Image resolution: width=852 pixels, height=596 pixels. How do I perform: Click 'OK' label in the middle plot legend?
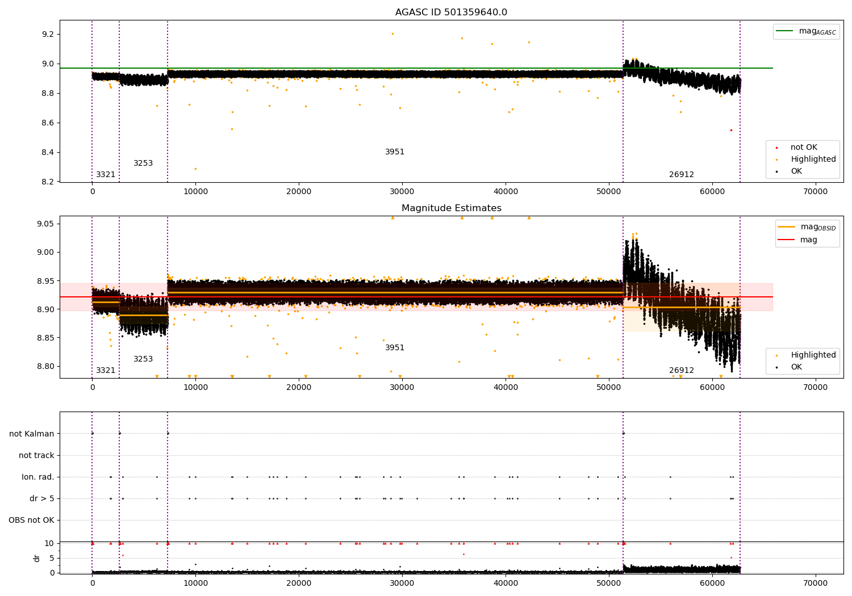point(796,367)
